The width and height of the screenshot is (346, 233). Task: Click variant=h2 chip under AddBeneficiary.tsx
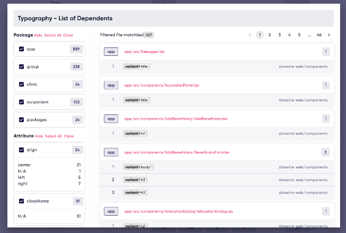[x=135, y=134]
